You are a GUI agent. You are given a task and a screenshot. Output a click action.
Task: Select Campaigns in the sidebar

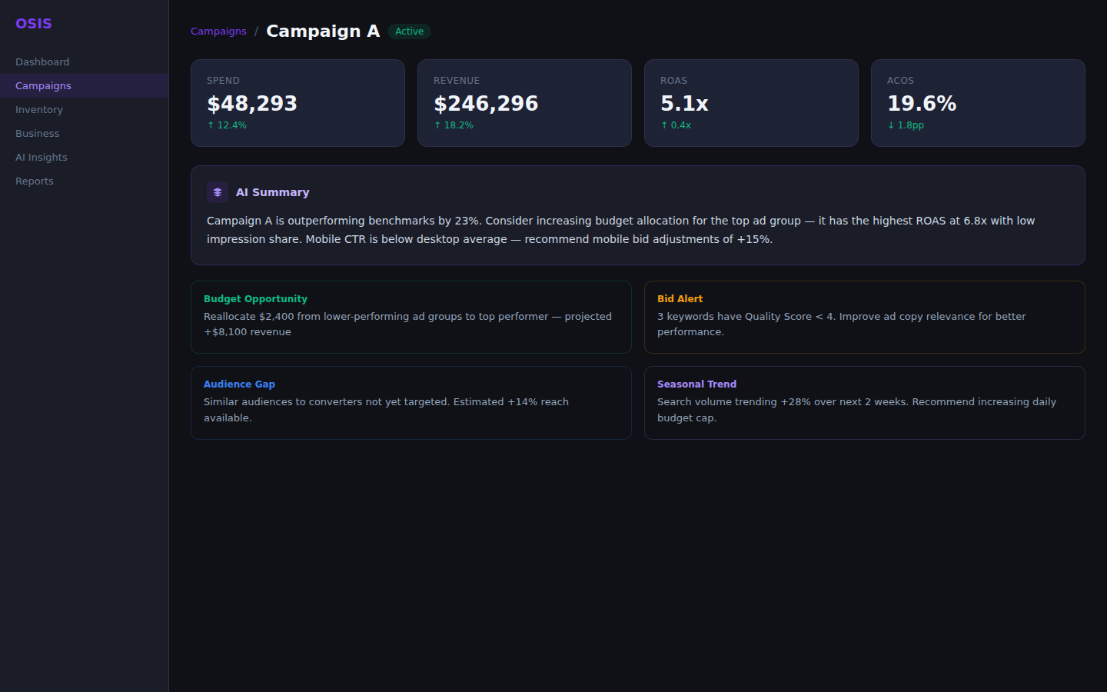click(x=43, y=86)
